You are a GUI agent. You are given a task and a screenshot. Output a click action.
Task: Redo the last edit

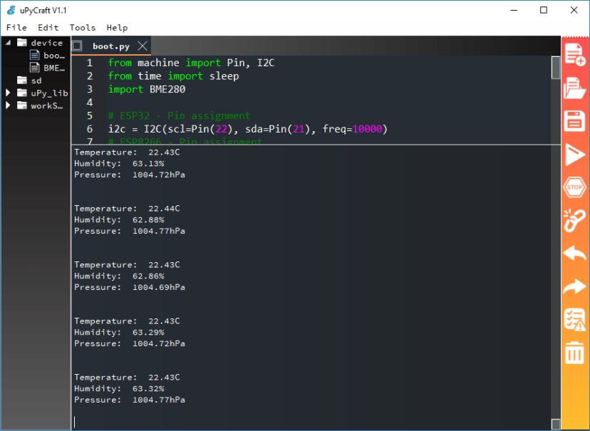574,286
